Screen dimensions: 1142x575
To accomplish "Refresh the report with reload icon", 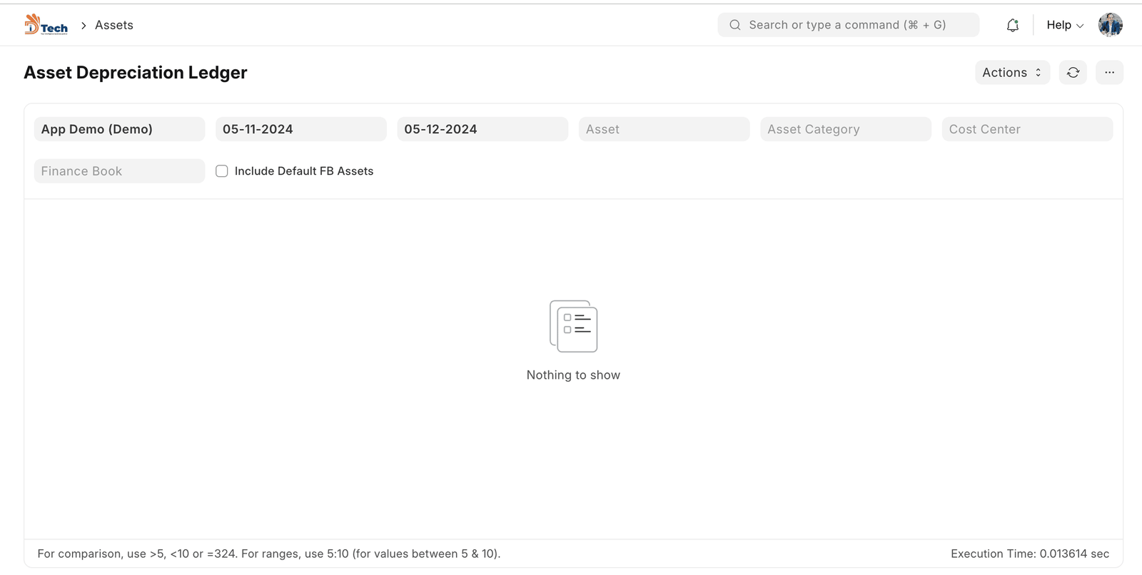I will click(1073, 73).
